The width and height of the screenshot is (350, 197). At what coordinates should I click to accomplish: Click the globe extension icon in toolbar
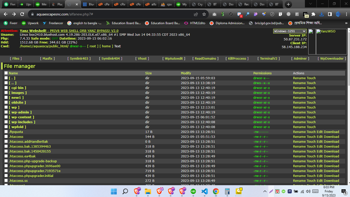pos(288,14)
